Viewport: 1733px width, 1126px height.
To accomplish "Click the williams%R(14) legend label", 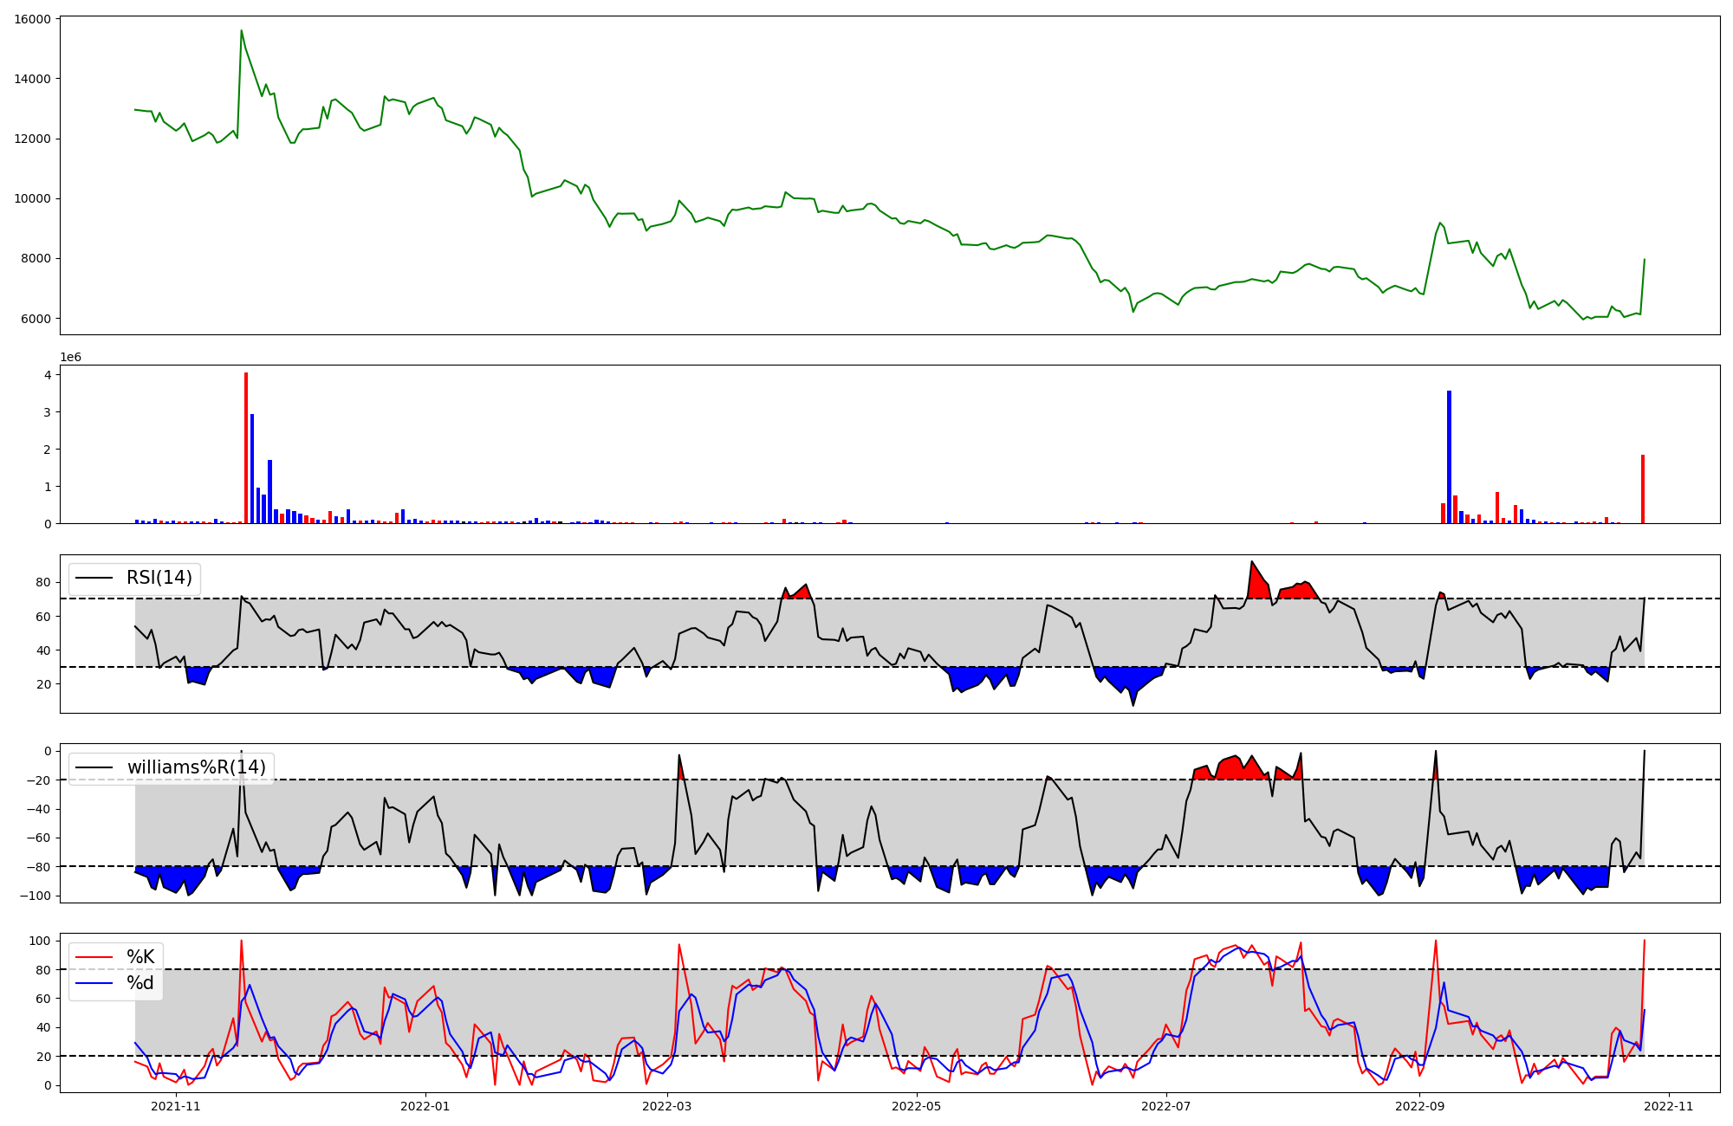I will pyautogui.click(x=196, y=767).
